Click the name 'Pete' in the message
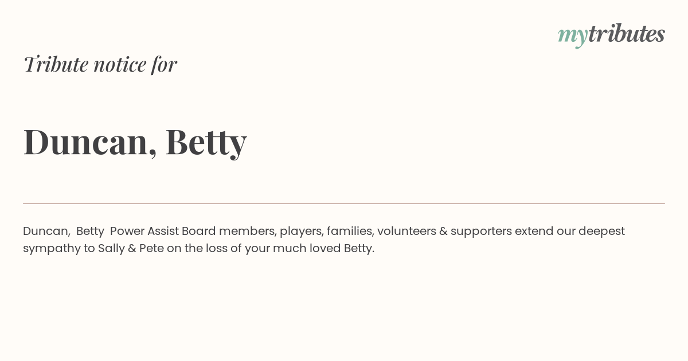688x361 pixels. pos(151,249)
